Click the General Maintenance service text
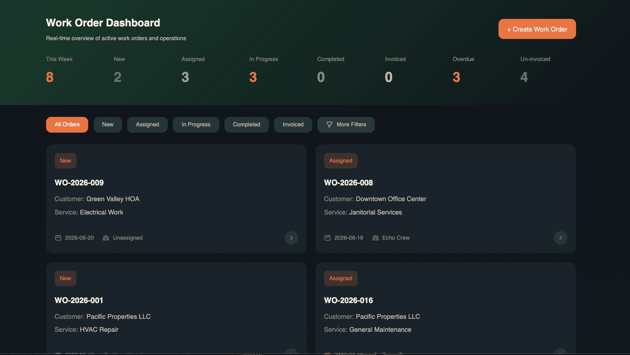Image resolution: width=630 pixels, height=355 pixels. (x=380, y=330)
